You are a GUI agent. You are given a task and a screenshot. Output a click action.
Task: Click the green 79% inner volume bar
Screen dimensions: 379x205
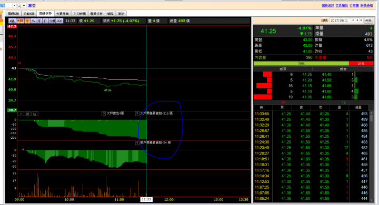click(x=301, y=64)
